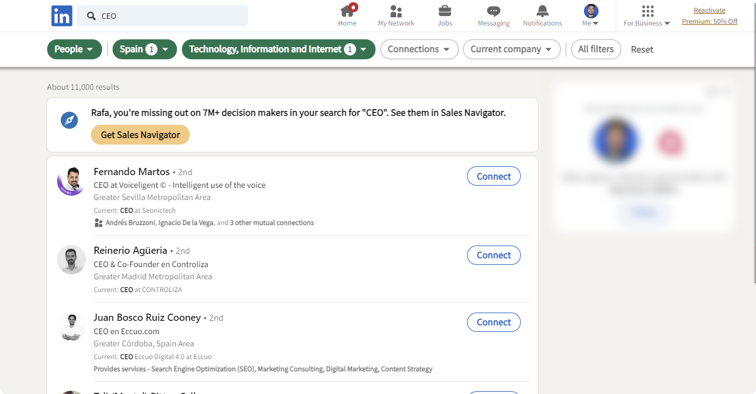Click the mutual connections icon on Fernando's result
756x394 pixels.
(98, 222)
